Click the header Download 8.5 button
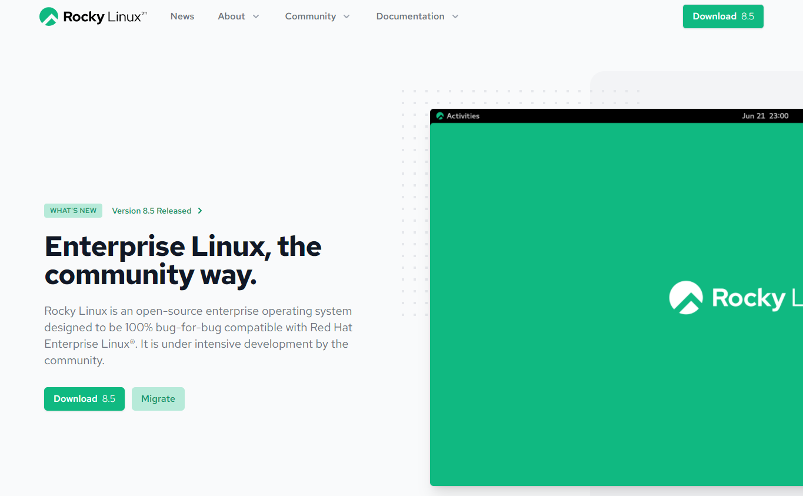 coord(723,16)
